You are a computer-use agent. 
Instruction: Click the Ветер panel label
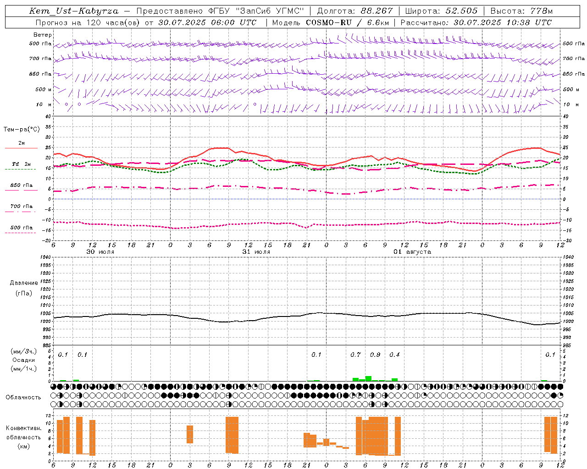tap(43, 35)
